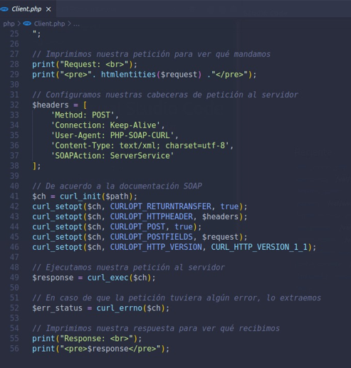The image size is (351, 368).
Task: Click the 'Connection: Keep-Alive' header string
Action: coord(105,125)
